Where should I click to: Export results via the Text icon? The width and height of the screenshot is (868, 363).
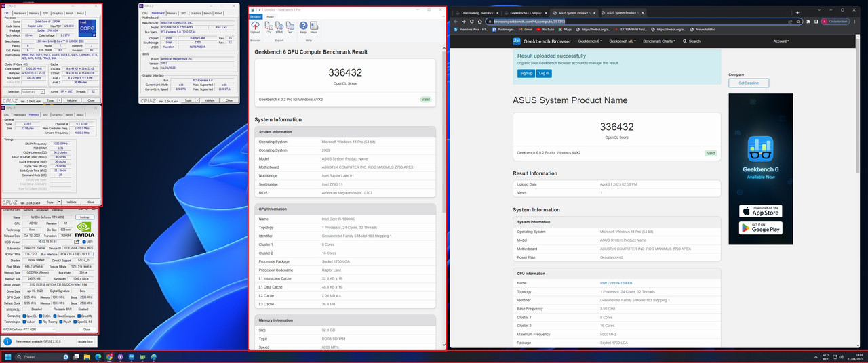[290, 27]
